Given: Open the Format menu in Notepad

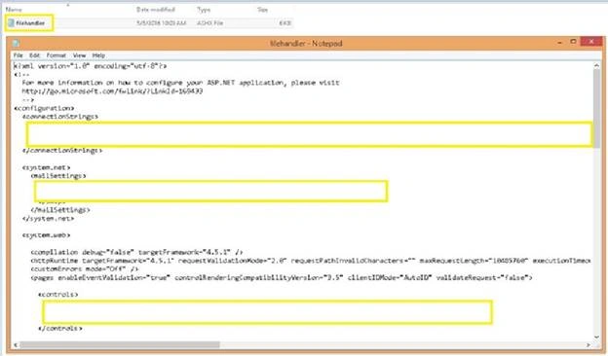Looking at the screenshot, I should click(x=57, y=55).
